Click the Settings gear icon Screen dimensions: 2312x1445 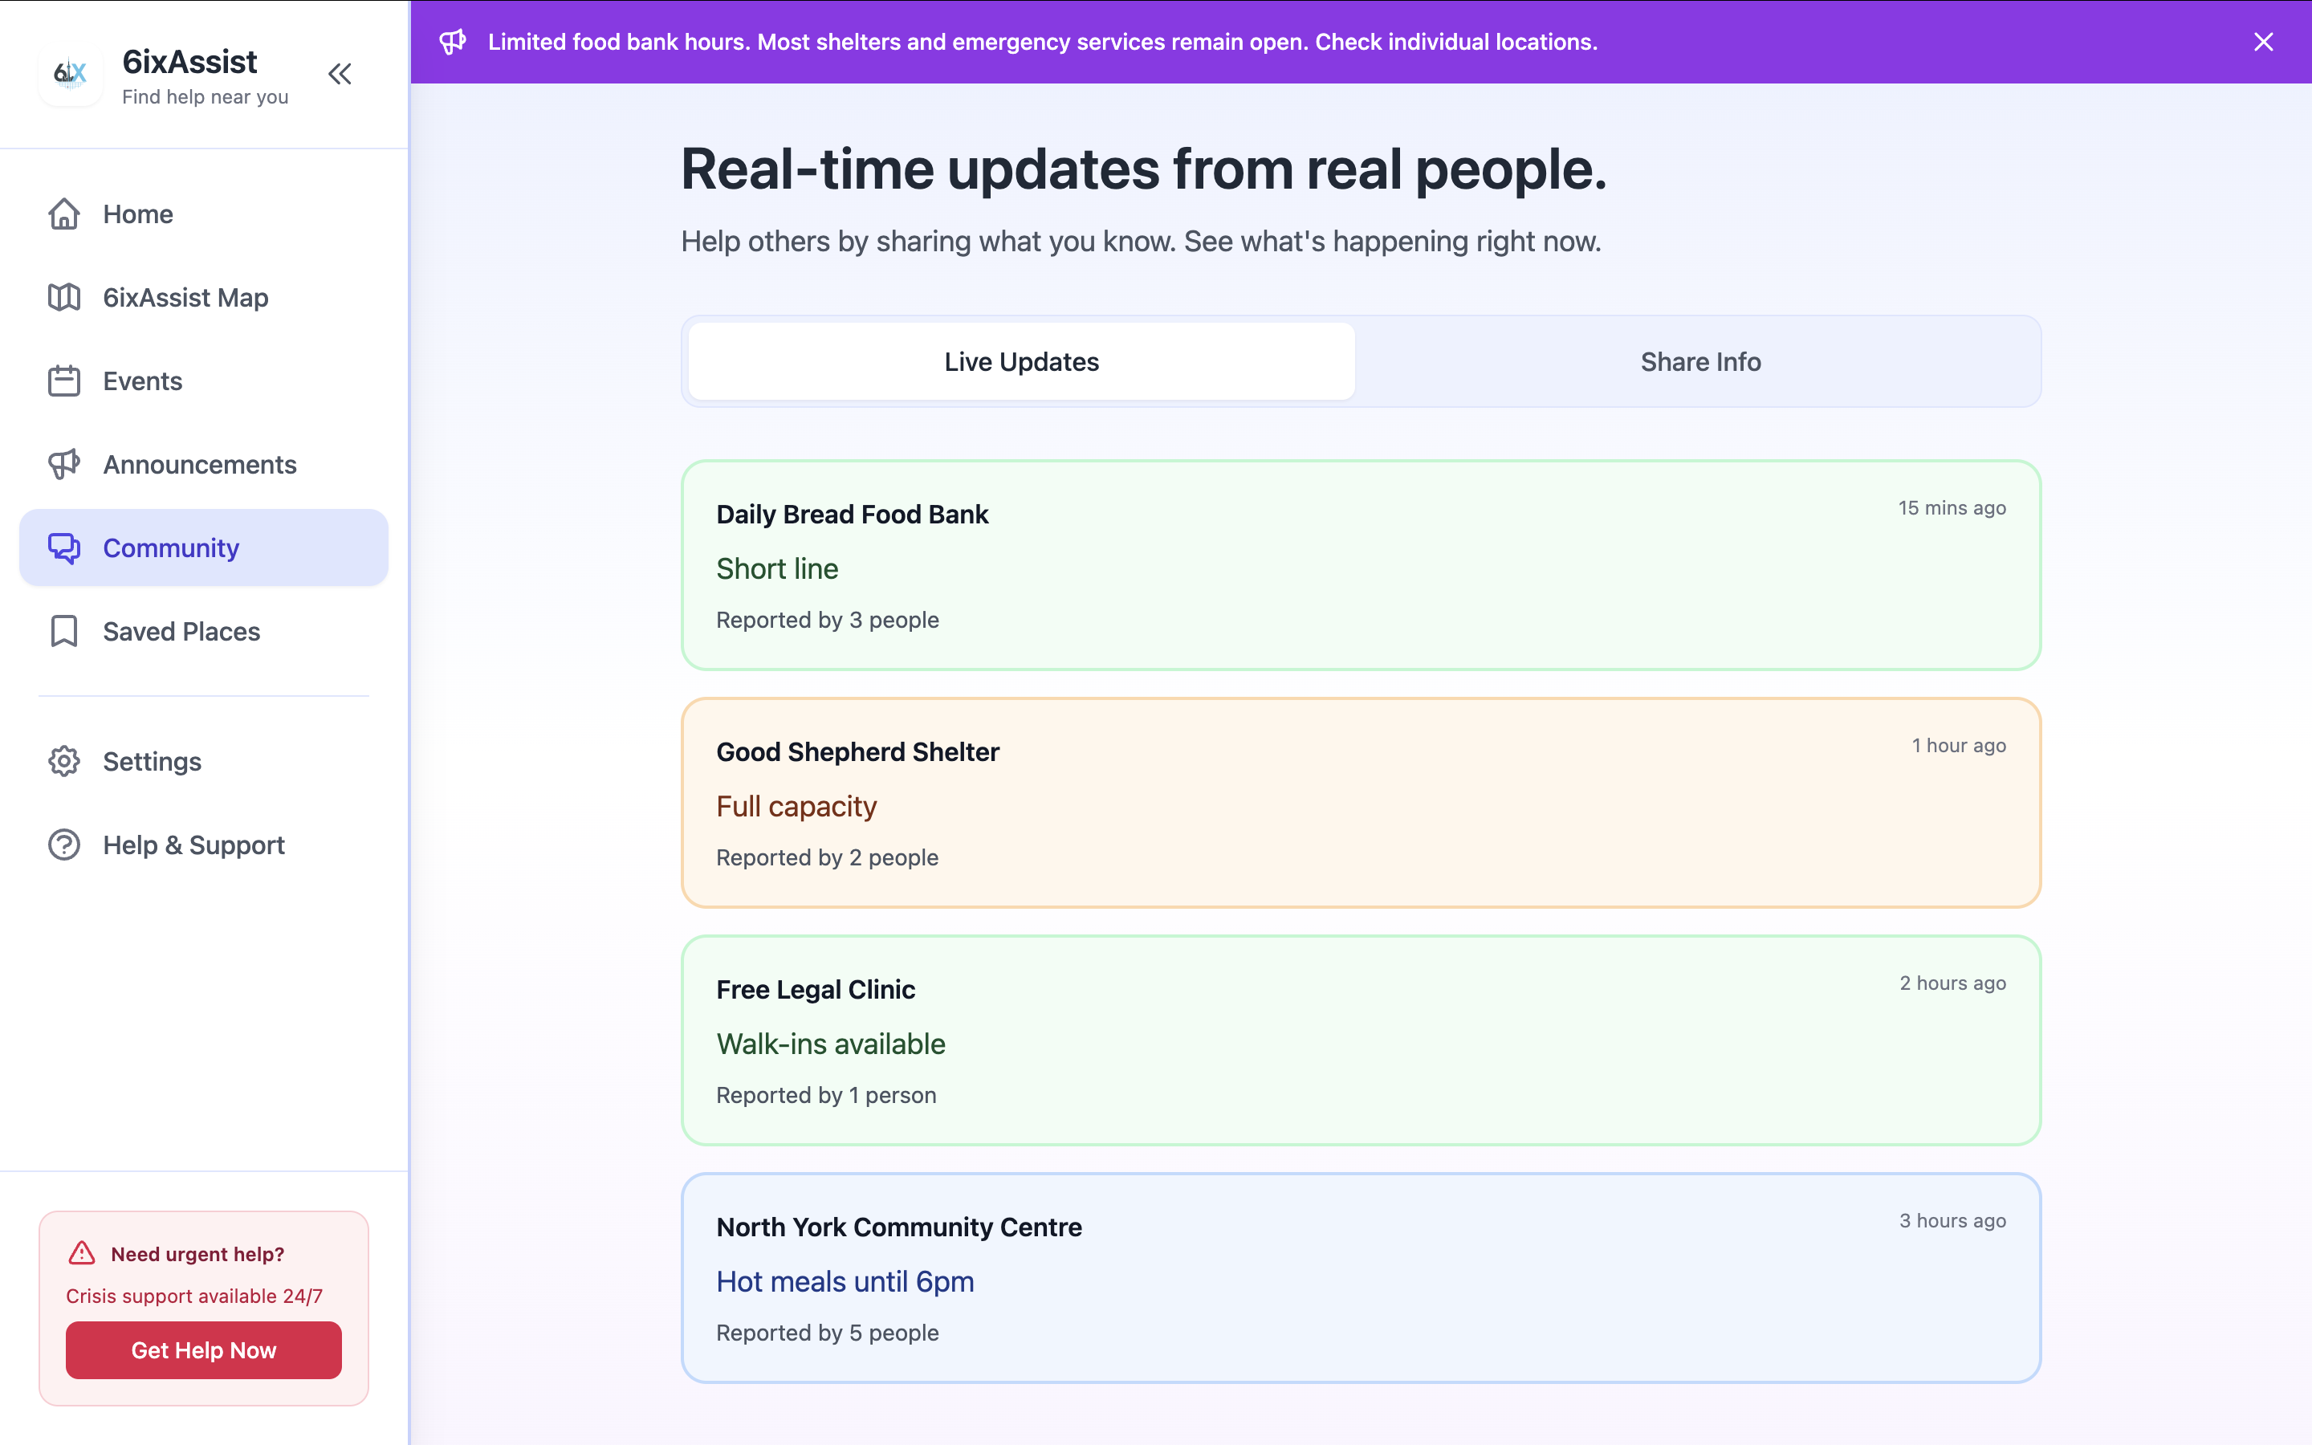(x=64, y=762)
